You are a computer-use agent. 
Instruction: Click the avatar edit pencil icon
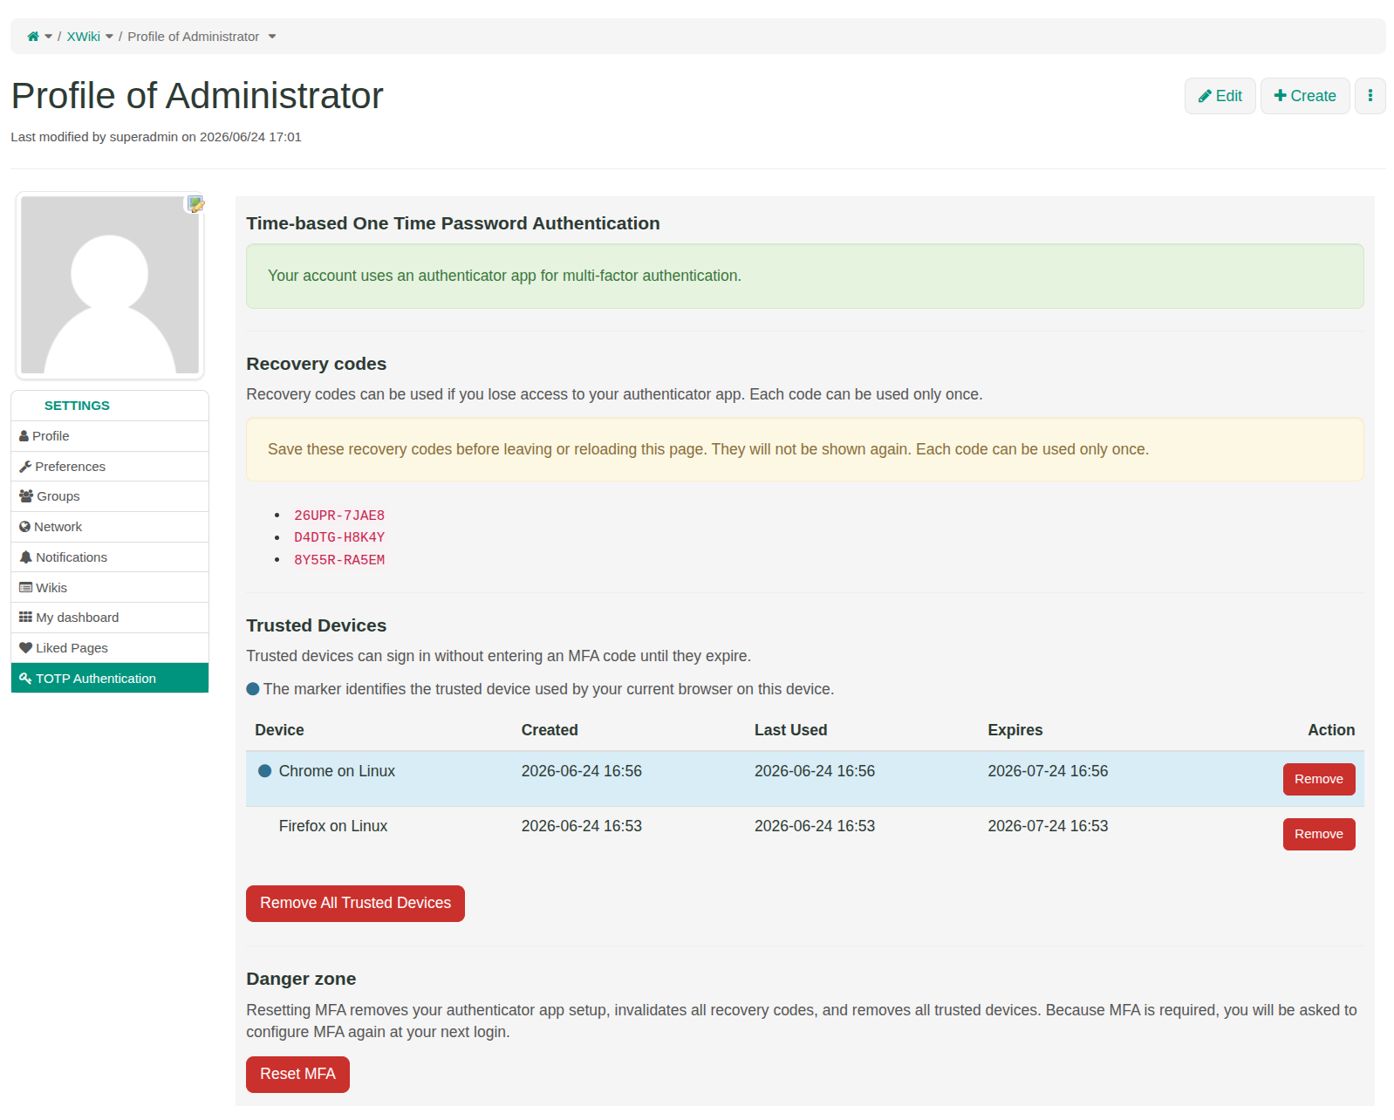pyautogui.click(x=196, y=204)
